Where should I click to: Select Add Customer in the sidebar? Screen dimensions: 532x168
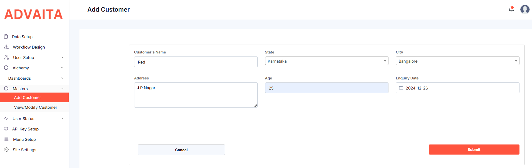click(x=27, y=97)
